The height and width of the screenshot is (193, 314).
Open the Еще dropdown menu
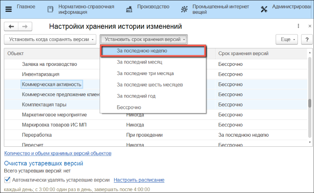click(x=287, y=39)
